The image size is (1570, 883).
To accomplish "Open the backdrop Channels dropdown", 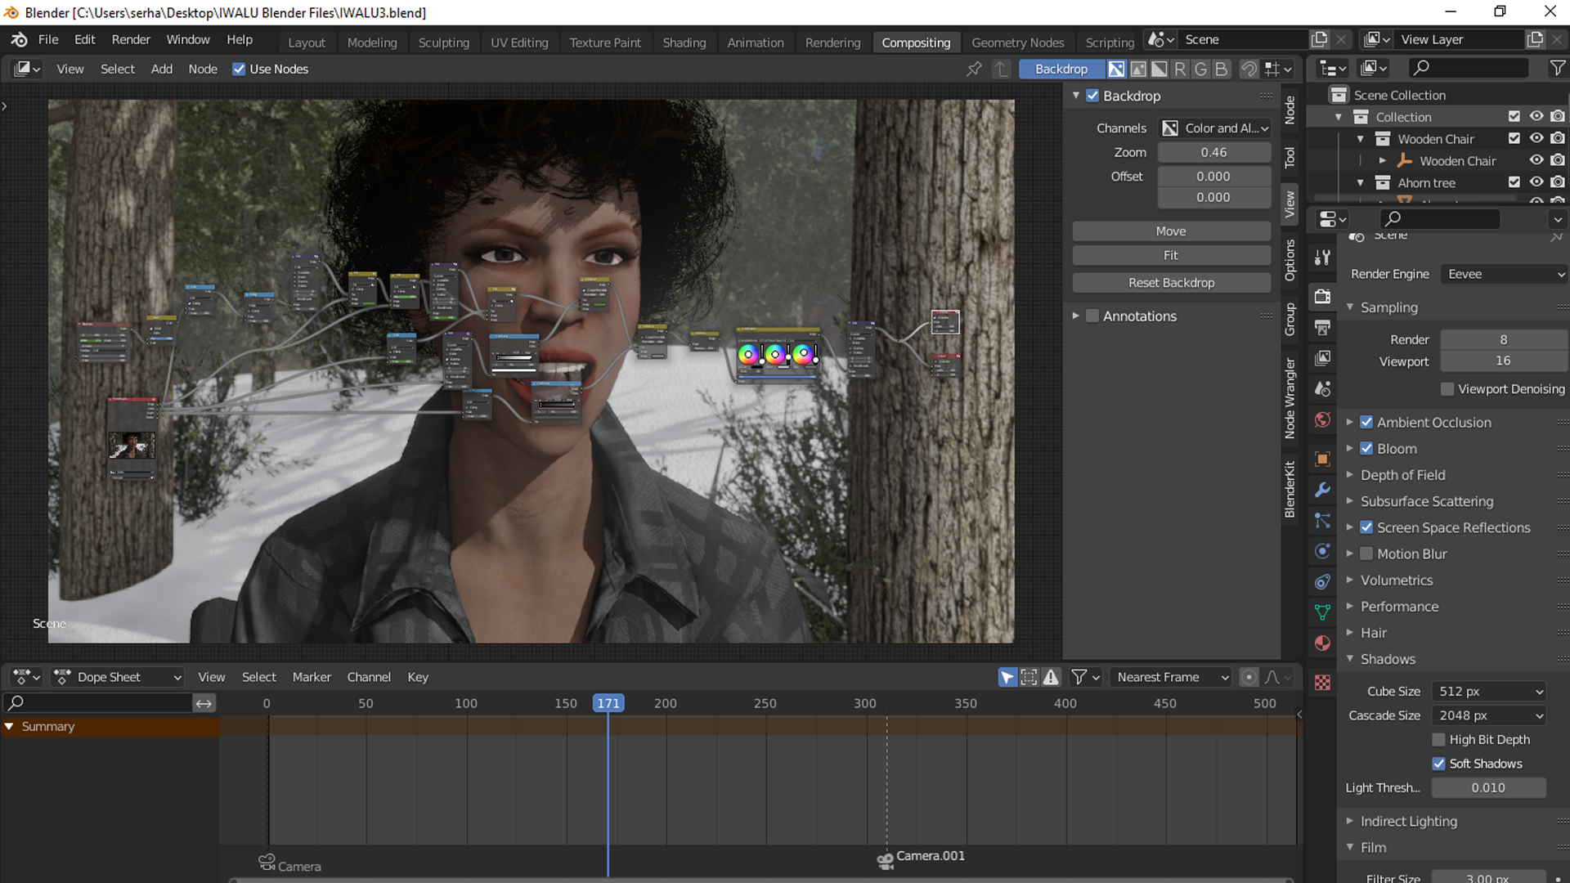I will [x=1215, y=128].
